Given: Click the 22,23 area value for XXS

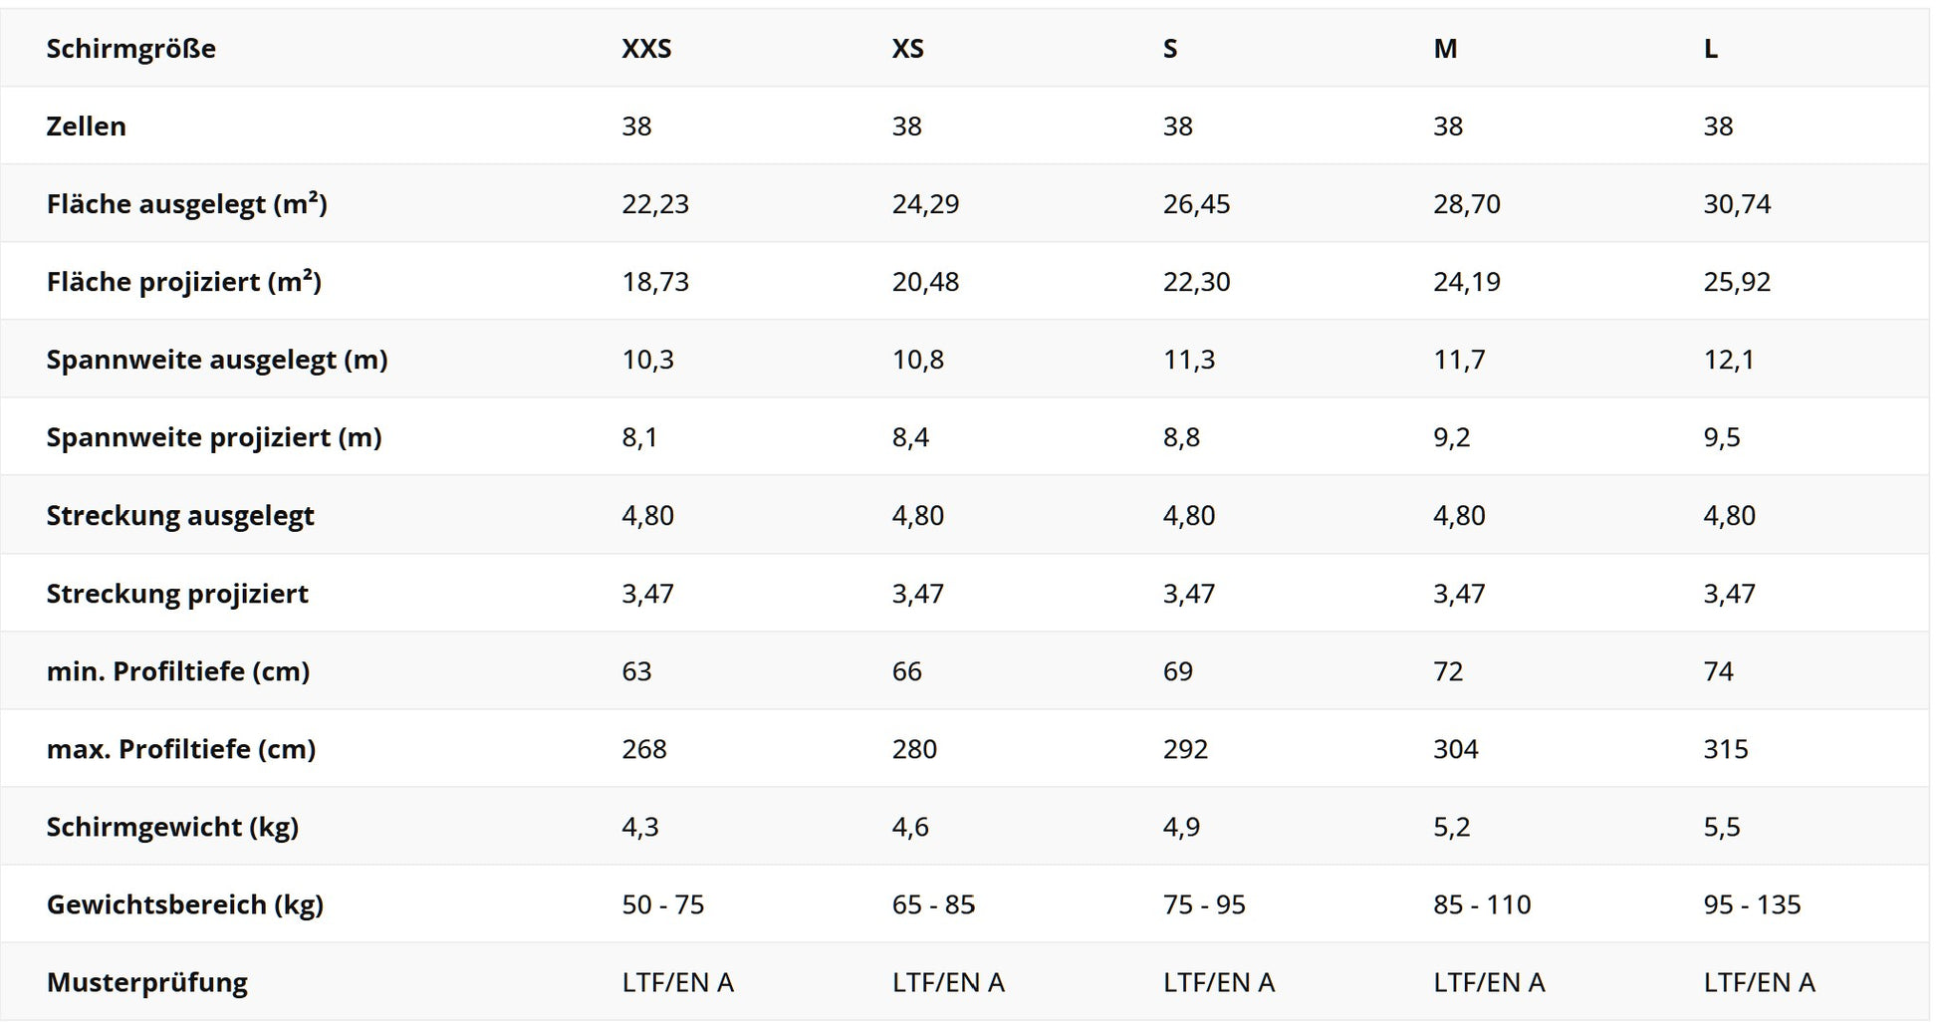Looking at the screenshot, I should (655, 204).
